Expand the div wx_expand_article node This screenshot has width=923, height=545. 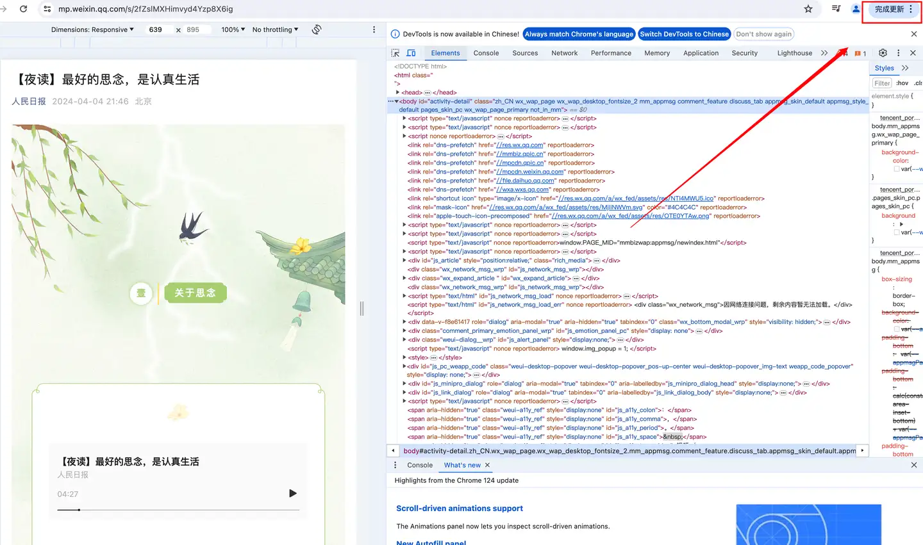tap(404, 278)
